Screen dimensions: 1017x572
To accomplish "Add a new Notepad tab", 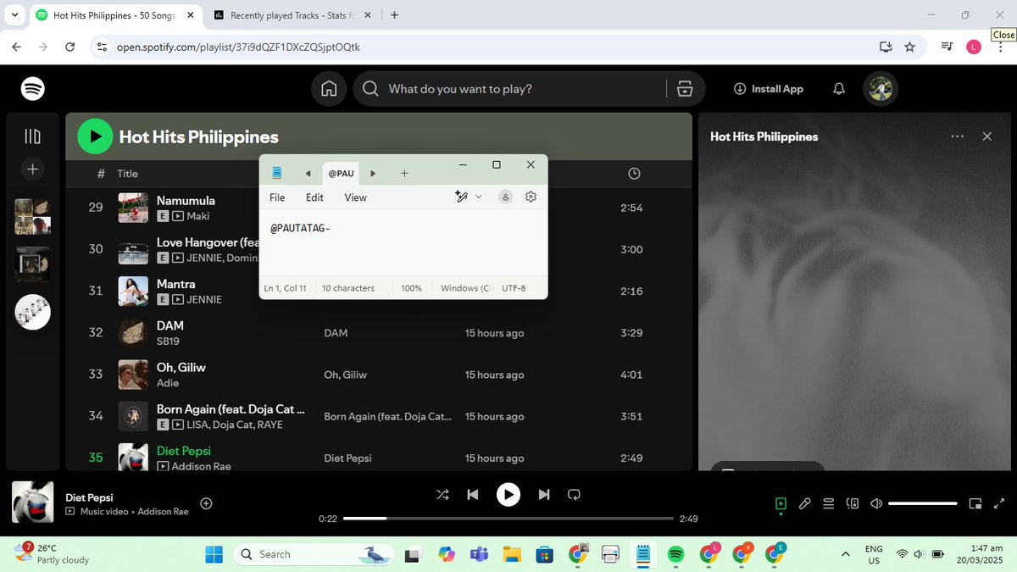I will pos(404,174).
